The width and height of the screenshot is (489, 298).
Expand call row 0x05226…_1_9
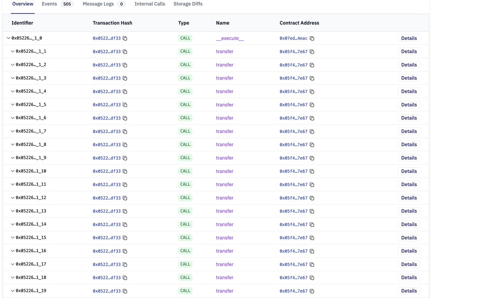tap(13, 158)
